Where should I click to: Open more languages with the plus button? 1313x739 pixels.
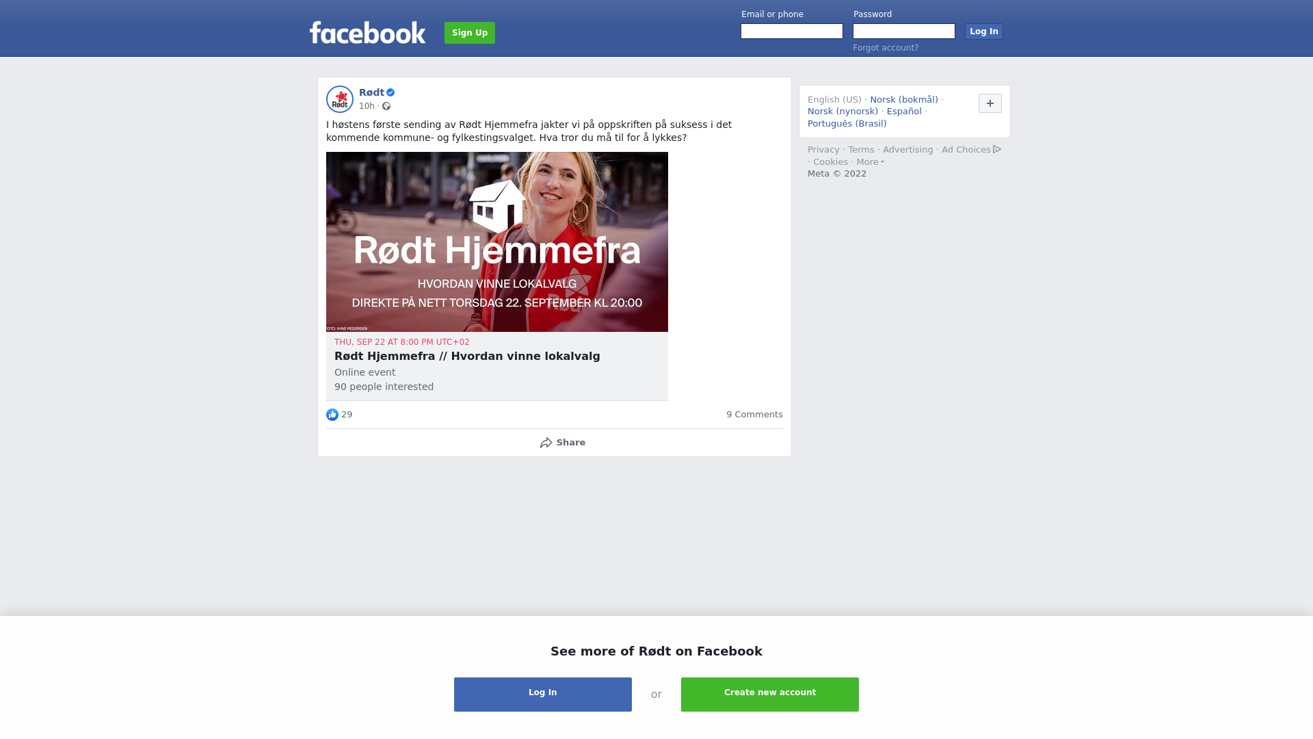pyautogui.click(x=990, y=103)
